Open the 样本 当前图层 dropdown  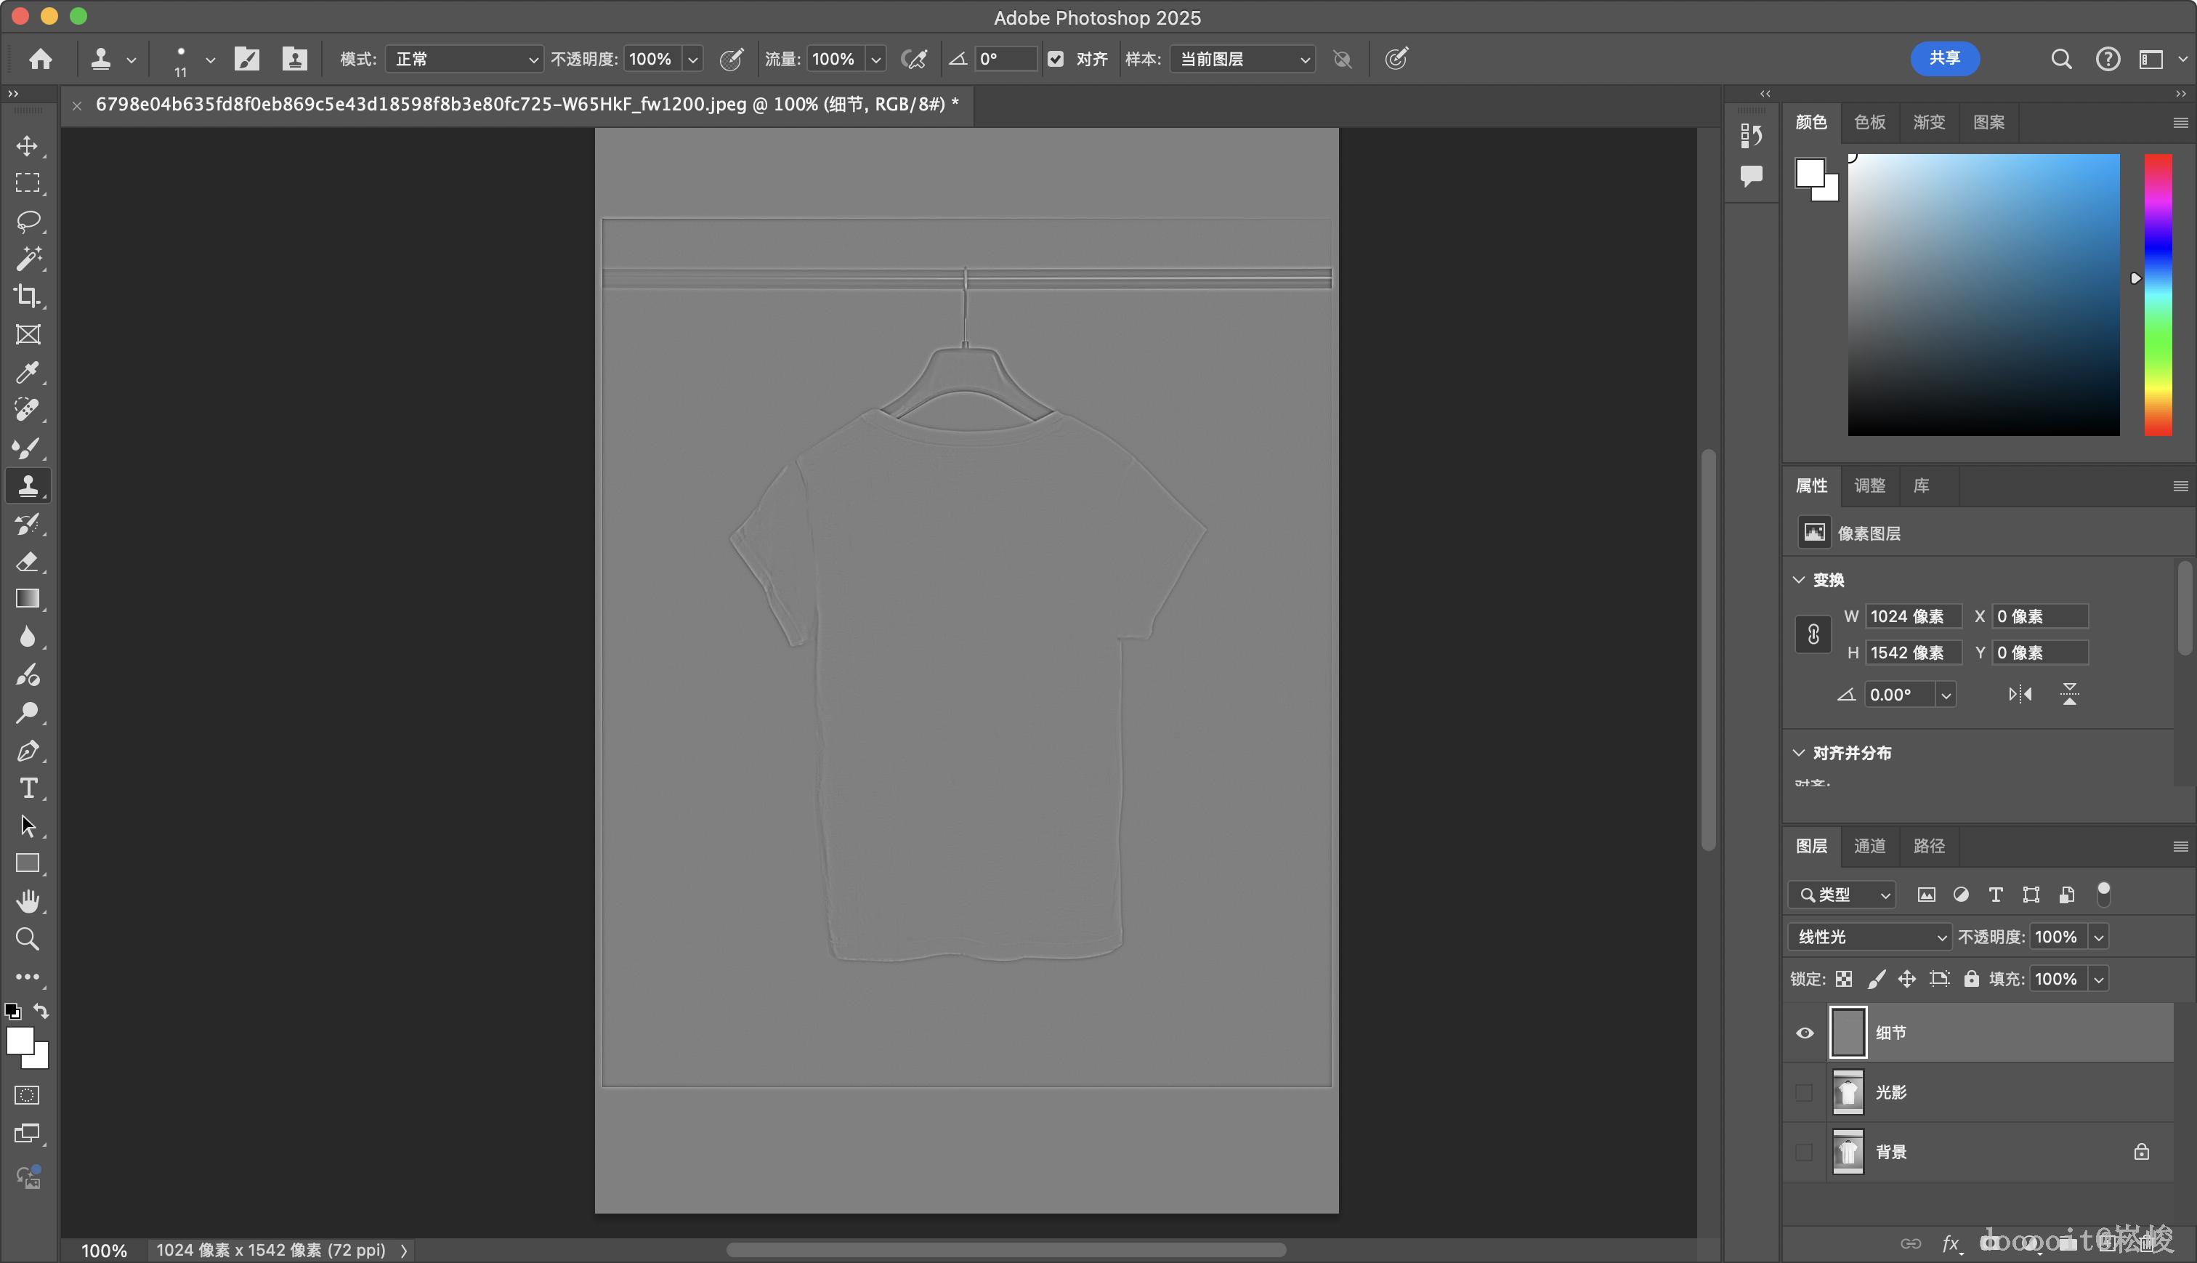click(1242, 59)
